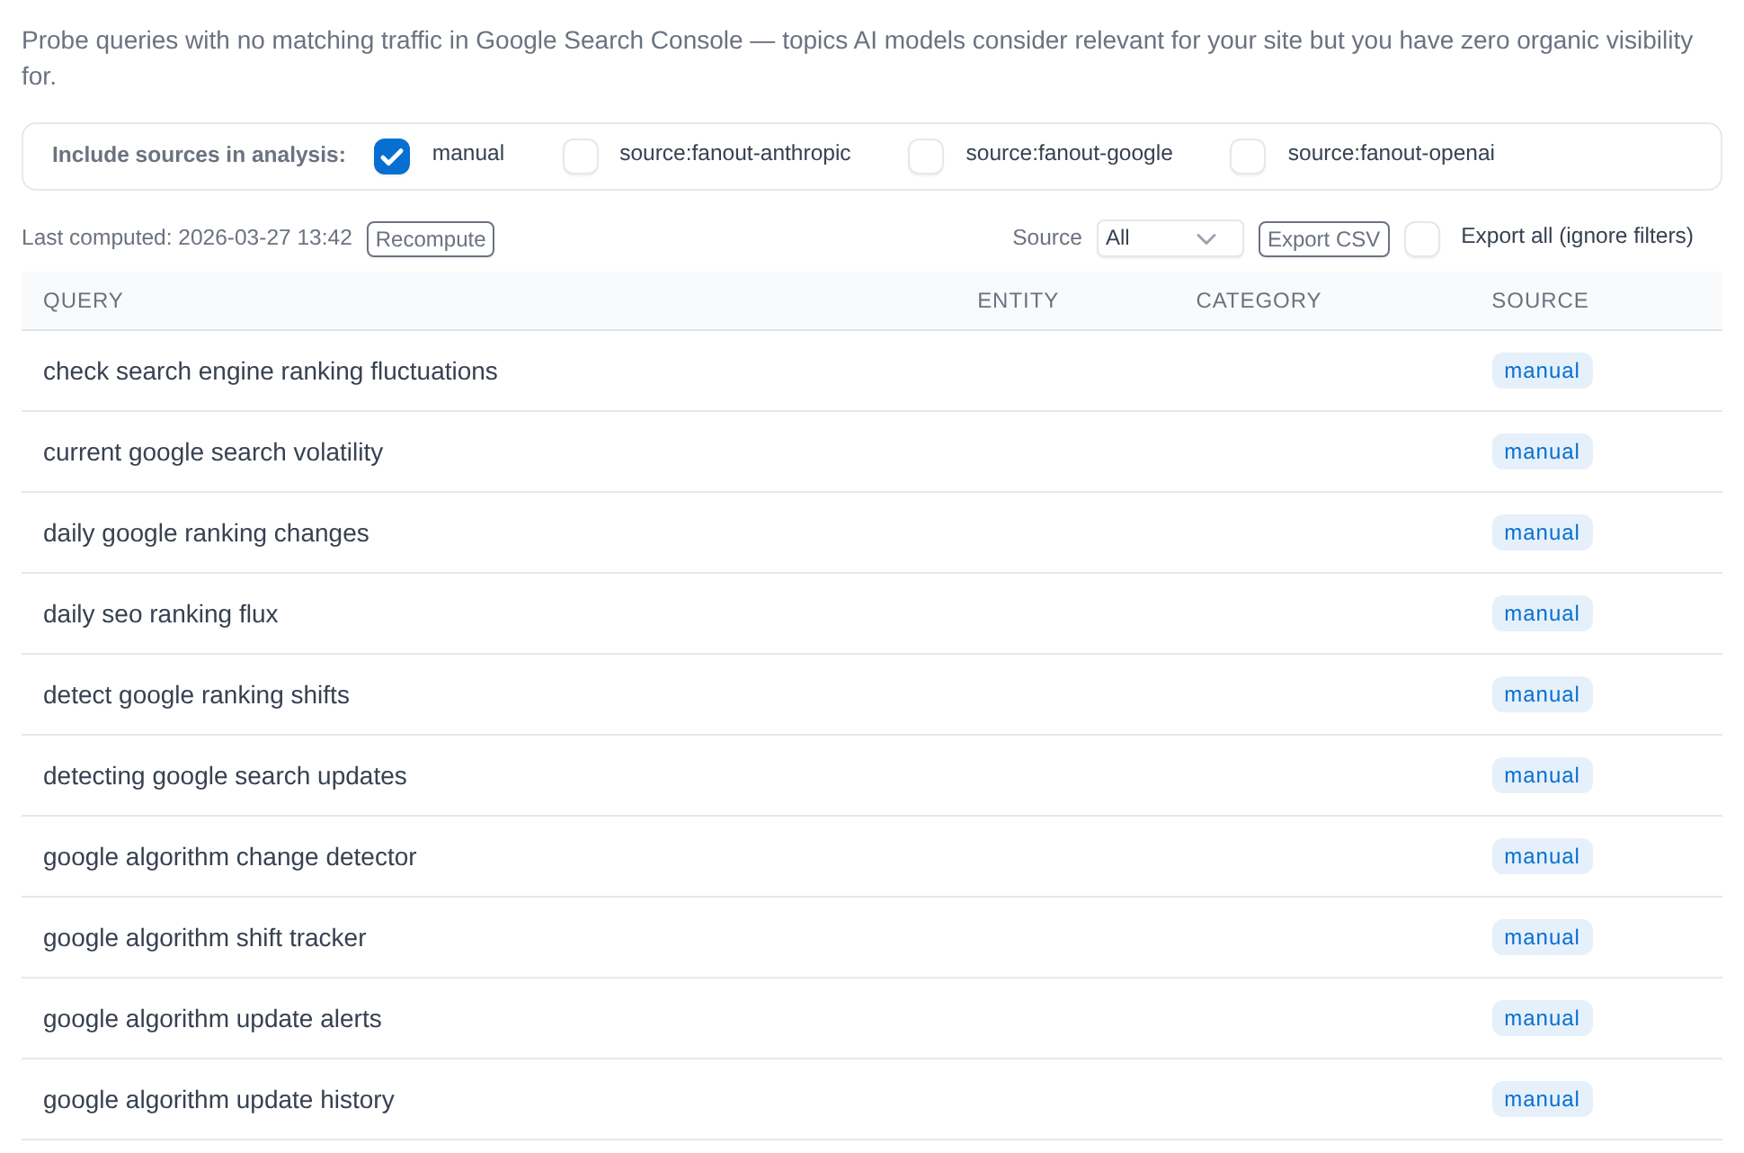Enable source:fanout-google checkbox
This screenshot has height=1153, width=1744.
click(x=926, y=156)
